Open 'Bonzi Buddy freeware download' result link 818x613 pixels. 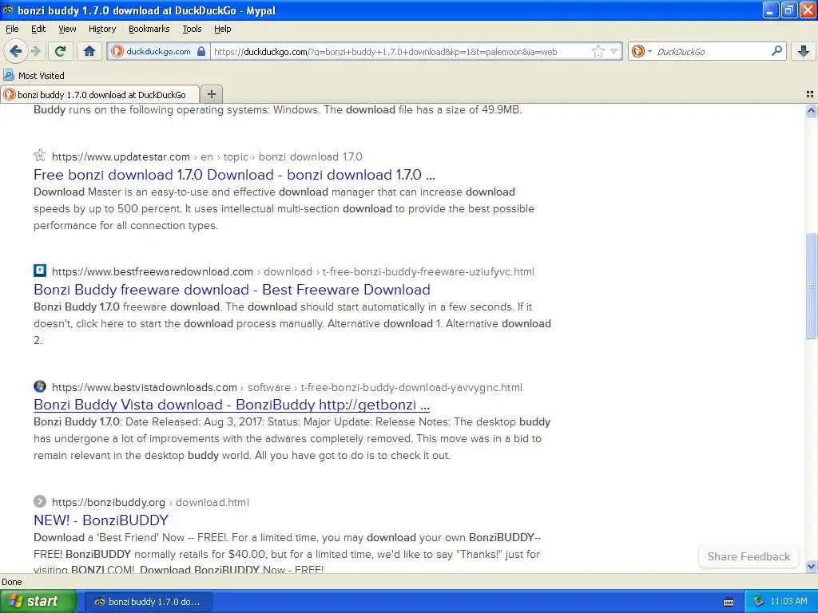pos(232,289)
